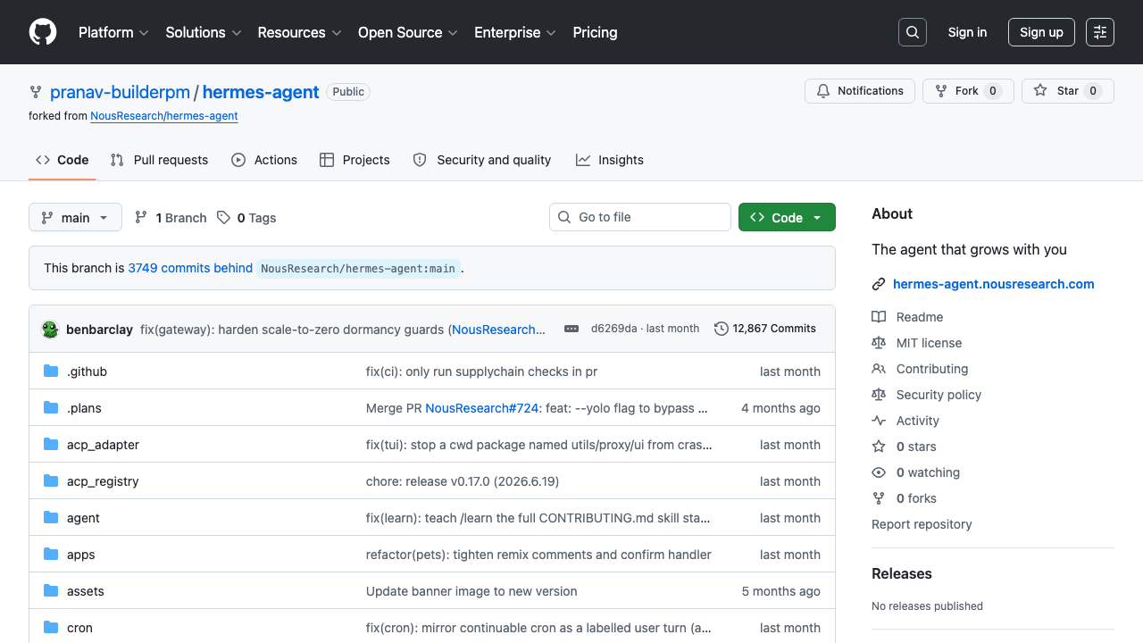Click the folder icon next to agent
This screenshot has width=1143, height=643.
(x=51, y=518)
